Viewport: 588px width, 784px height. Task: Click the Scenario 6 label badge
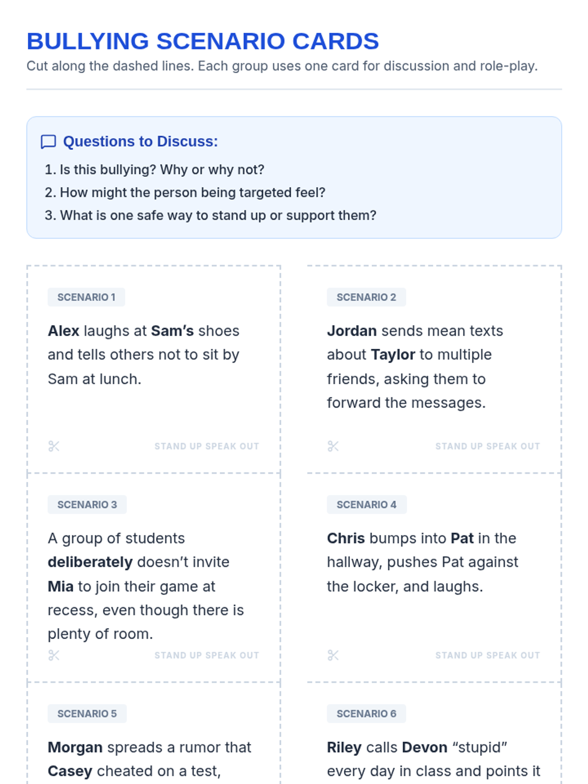click(x=367, y=714)
